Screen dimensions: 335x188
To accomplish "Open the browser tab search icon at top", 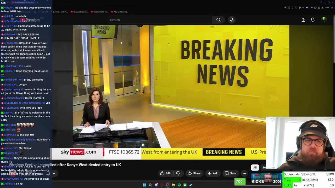I will pyautogui.click(x=321, y=2).
